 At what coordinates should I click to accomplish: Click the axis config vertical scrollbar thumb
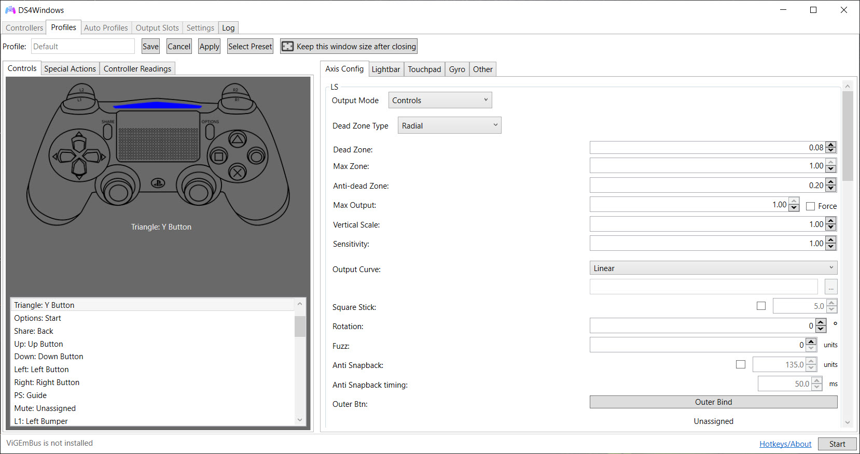848,136
